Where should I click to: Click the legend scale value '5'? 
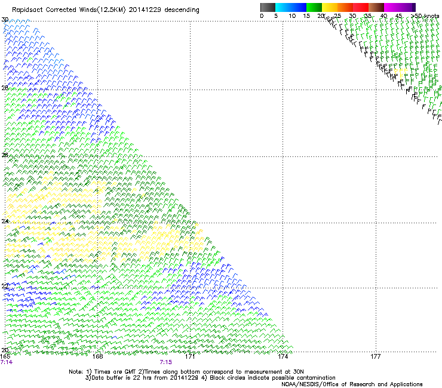276,16
